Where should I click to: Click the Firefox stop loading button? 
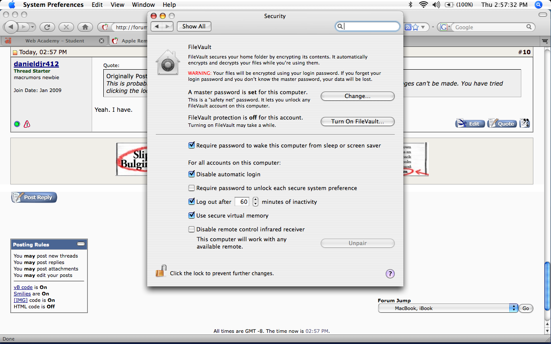[x=66, y=27]
